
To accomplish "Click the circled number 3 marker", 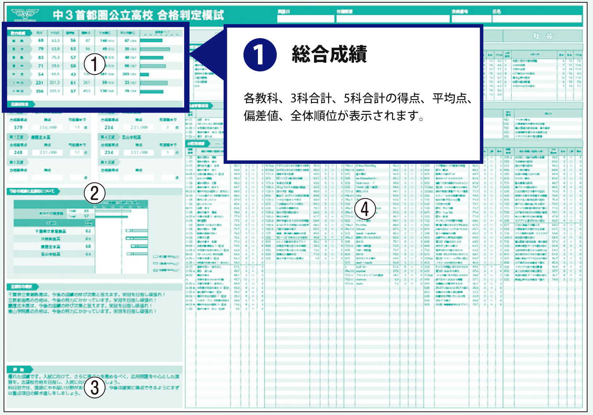I will click(94, 388).
